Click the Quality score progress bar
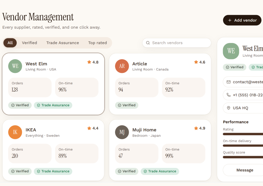Viewport: 263px width, 186px height. point(243,157)
